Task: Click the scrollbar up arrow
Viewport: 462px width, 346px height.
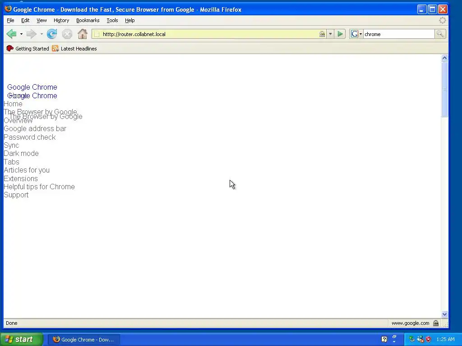Action: click(444, 58)
